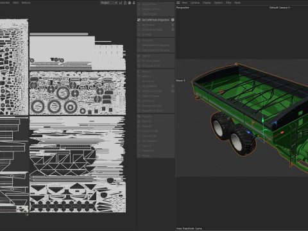The height and width of the screenshot is (231, 308).
Task: Open settings gear beside UV Weld and Relax
Action: pyautogui.click(x=173, y=30)
